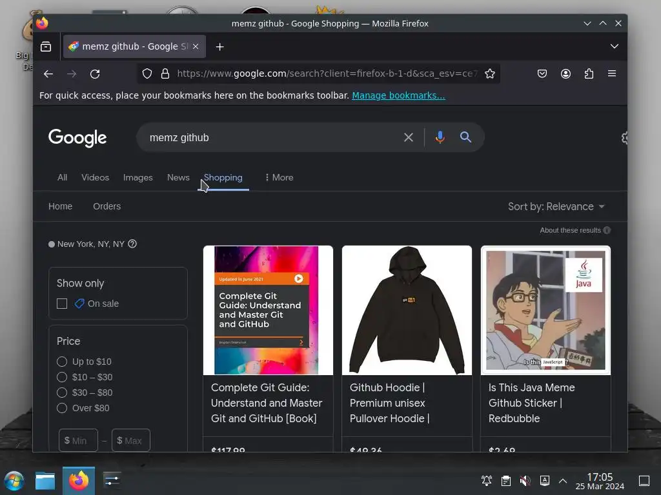Click the Google logo

pyautogui.click(x=77, y=138)
